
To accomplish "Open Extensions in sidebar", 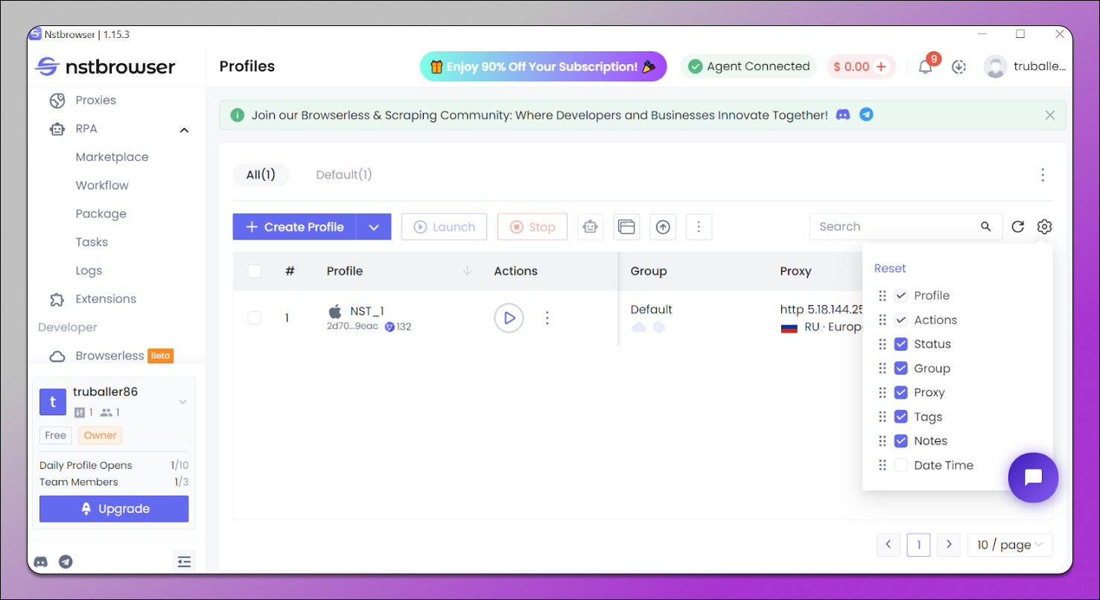I will [106, 299].
